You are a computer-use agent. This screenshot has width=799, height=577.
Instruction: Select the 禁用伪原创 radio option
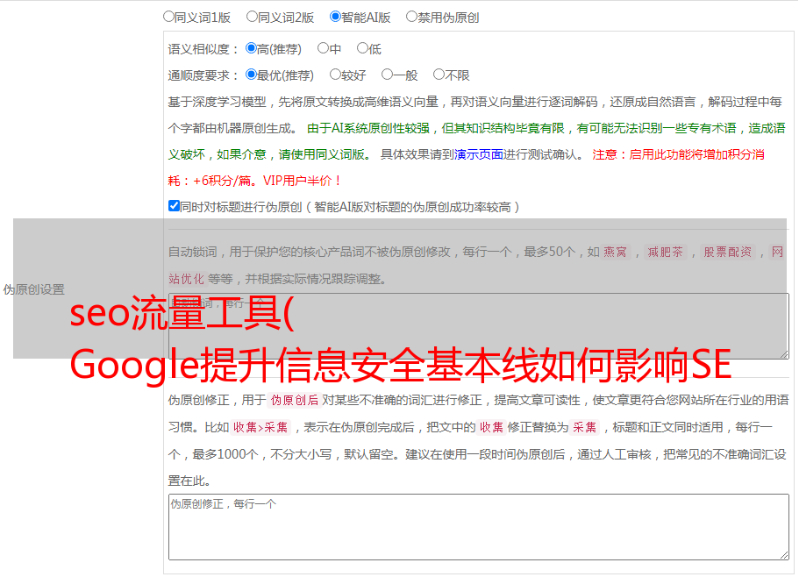point(411,17)
